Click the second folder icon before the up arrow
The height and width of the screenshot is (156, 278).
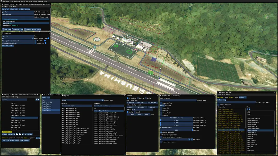[x=20, y=134]
